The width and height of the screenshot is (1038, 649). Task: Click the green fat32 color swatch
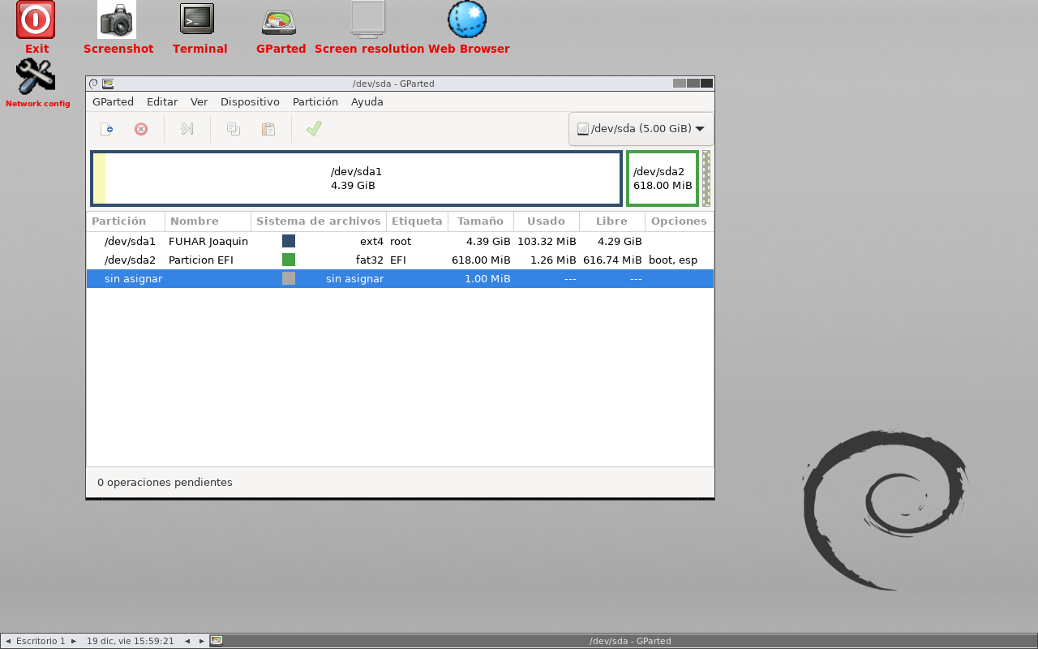click(289, 260)
